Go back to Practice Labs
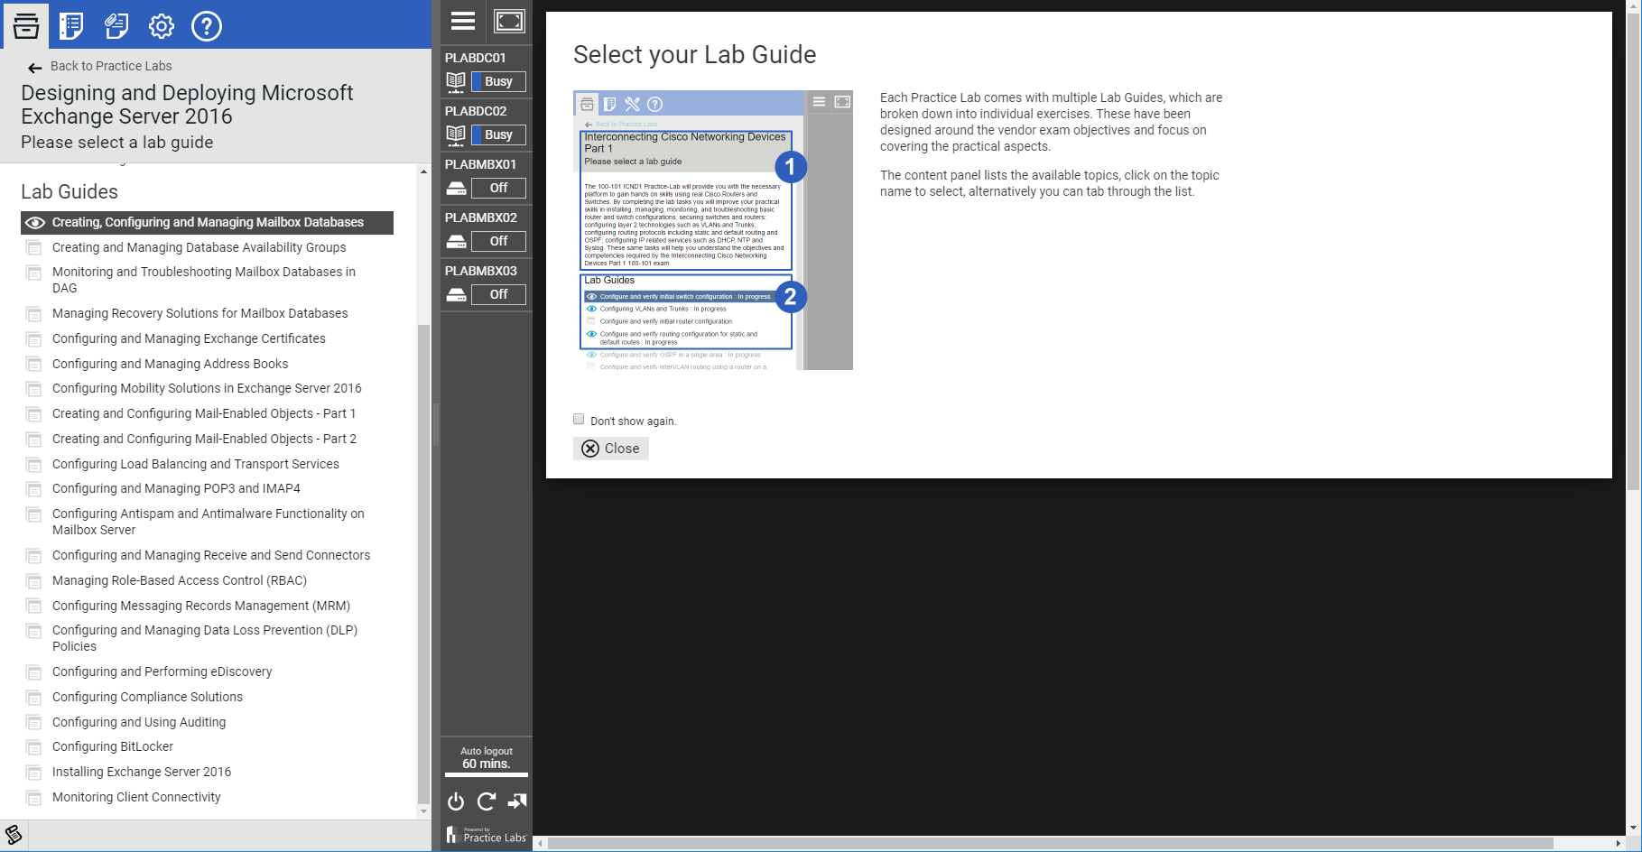Screen dimensions: 1642x852 (x=110, y=66)
